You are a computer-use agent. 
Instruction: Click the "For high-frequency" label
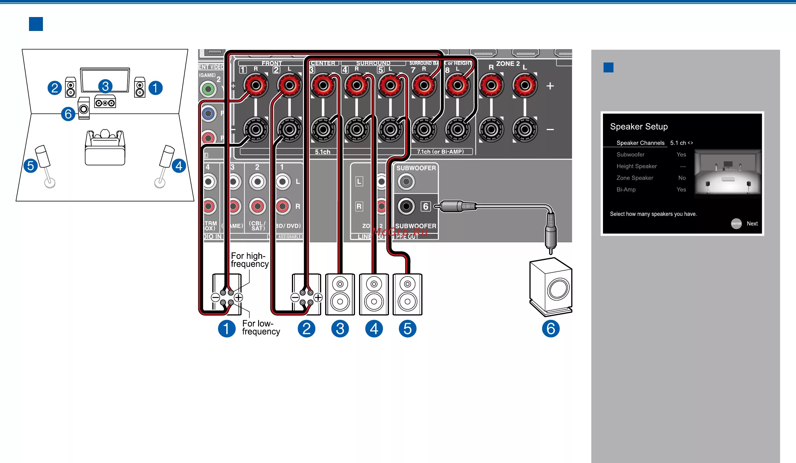pos(250,260)
